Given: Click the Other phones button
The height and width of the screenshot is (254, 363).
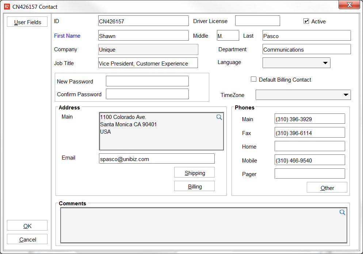Looking at the screenshot, I should click(327, 188).
